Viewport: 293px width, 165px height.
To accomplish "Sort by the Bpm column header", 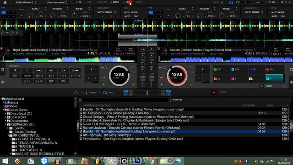I will pyautogui.click(x=270, y=105).
